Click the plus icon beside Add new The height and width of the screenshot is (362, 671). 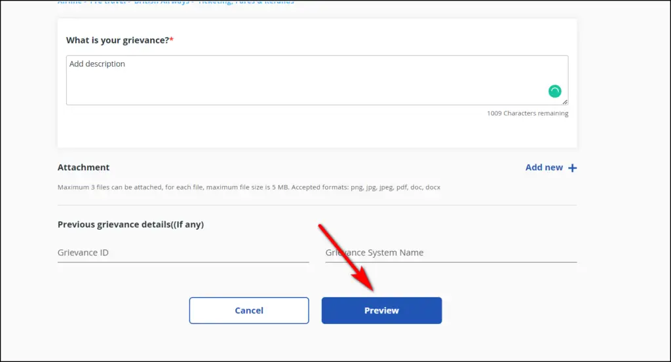point(572,168)
